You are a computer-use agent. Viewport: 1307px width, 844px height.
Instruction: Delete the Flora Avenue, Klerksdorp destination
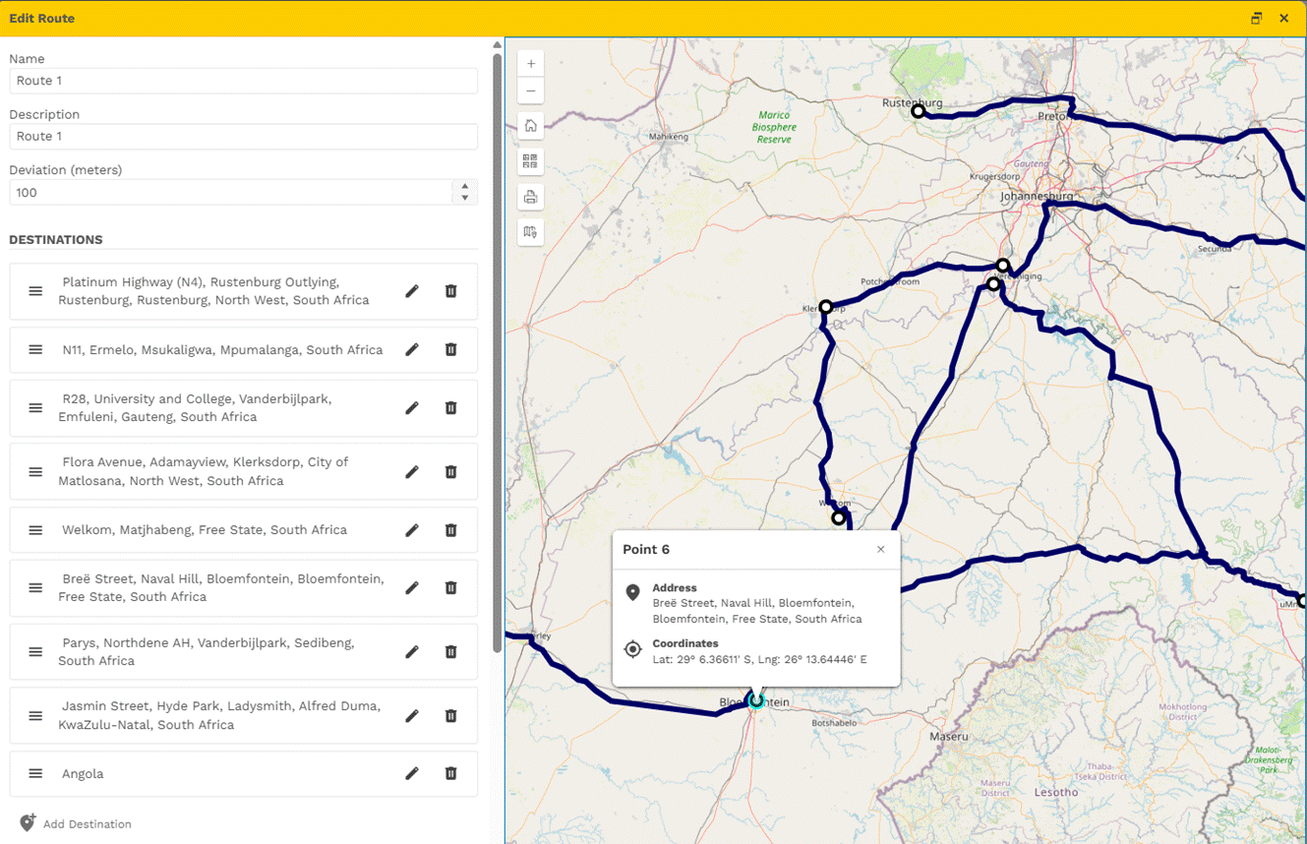click(450, 472)
